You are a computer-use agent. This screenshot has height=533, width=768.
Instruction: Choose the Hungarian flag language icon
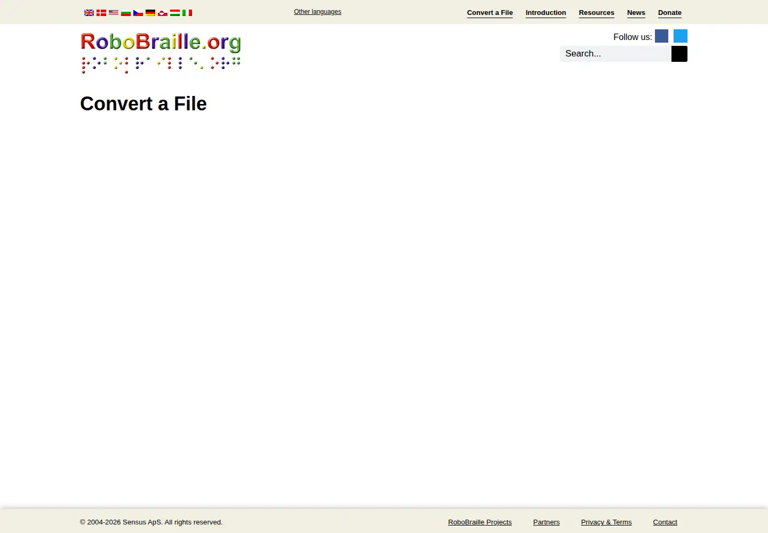[175, 13]
